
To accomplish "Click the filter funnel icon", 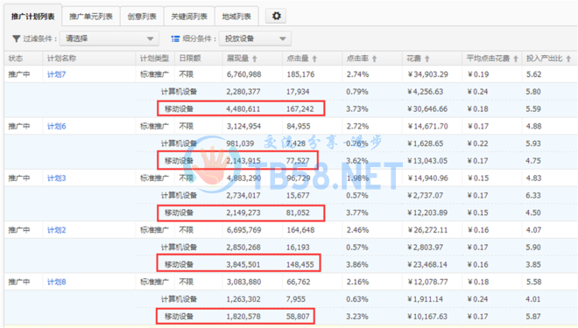I will pos(17,38).
